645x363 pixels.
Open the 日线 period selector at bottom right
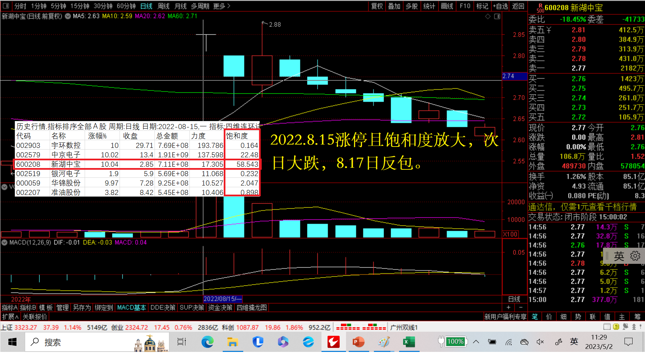514,299
